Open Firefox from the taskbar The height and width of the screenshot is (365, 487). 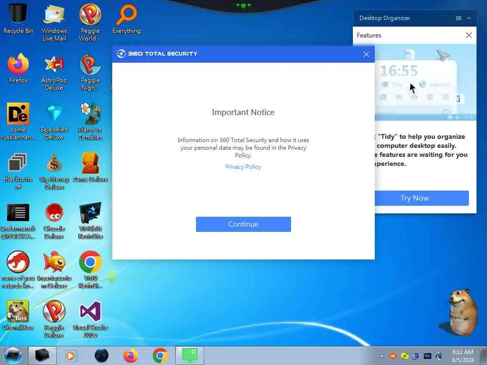(131, 355)
